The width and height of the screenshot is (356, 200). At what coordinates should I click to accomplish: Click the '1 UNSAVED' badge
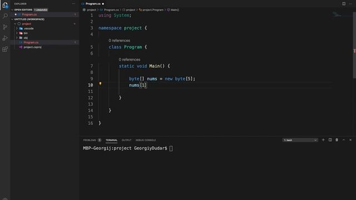[41, 10]
